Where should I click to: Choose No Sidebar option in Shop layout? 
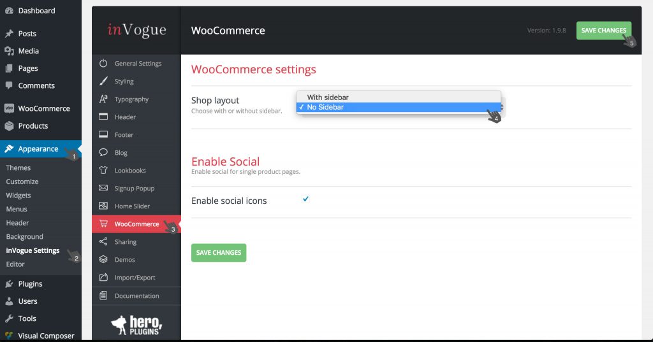(x=398, y=107)
